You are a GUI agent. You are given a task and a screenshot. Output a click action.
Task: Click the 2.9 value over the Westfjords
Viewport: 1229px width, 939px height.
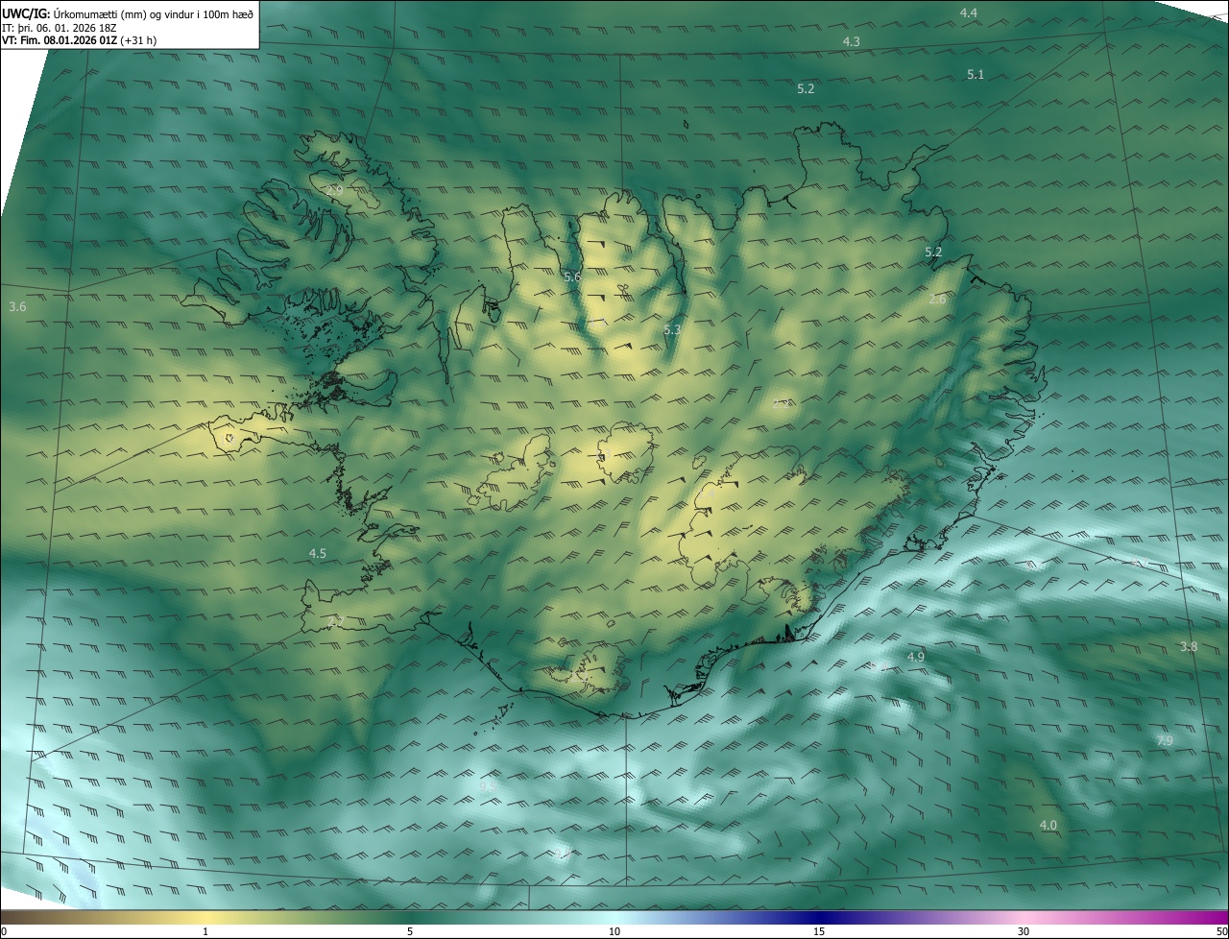[334, 191]
